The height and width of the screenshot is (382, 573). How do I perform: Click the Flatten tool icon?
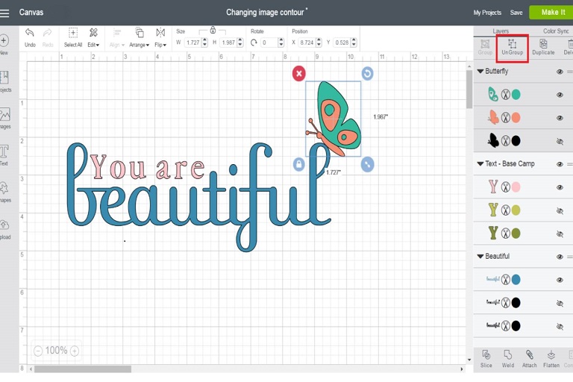pos(551,357)
